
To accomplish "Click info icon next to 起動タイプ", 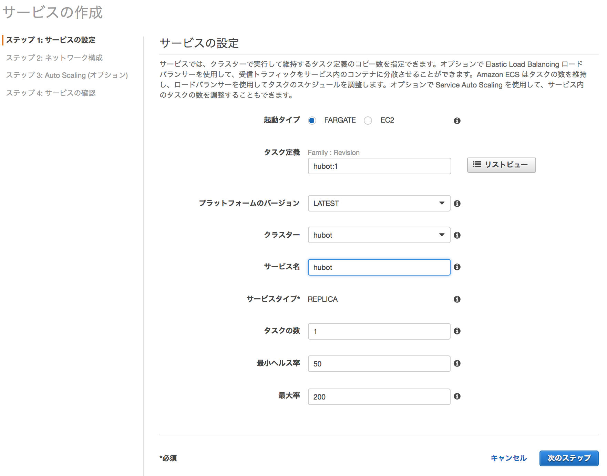I will coord(457,121).
